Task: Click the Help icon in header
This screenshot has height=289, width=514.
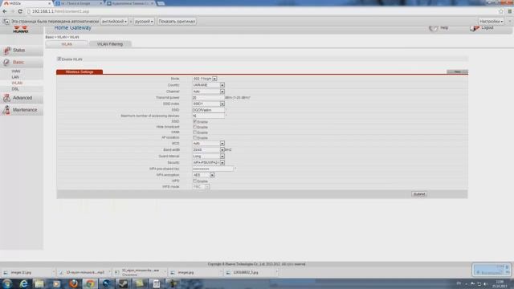Action: pos(434,28)
